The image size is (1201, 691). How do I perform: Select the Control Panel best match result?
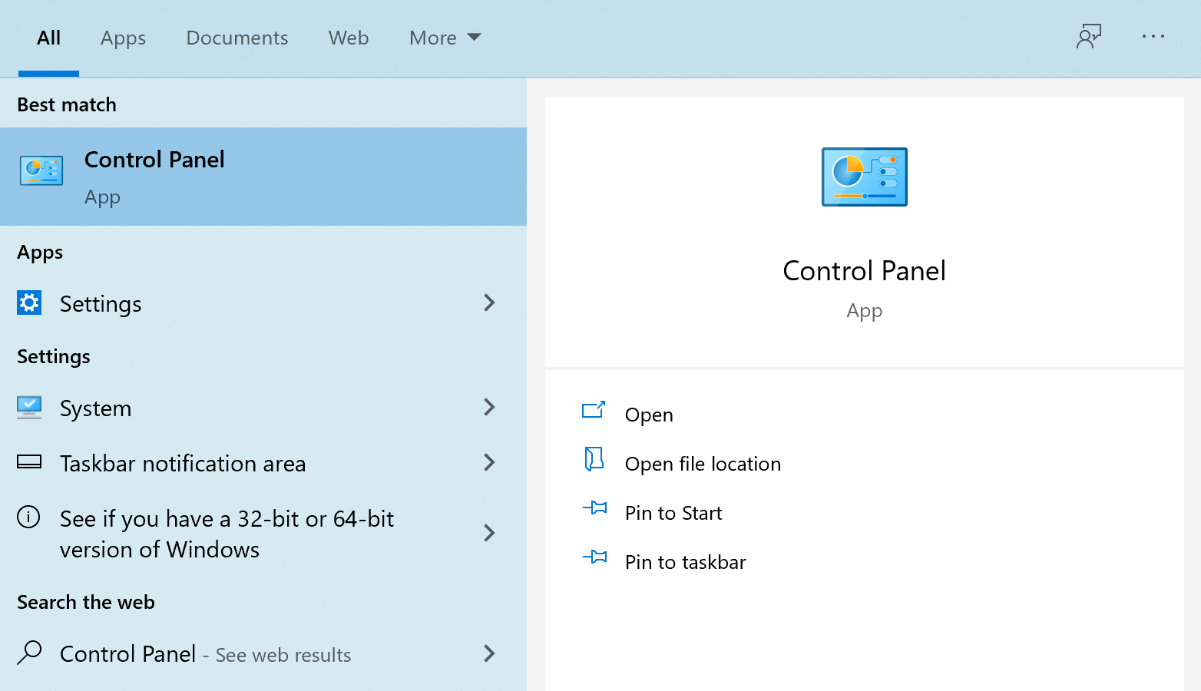[263, 177]
